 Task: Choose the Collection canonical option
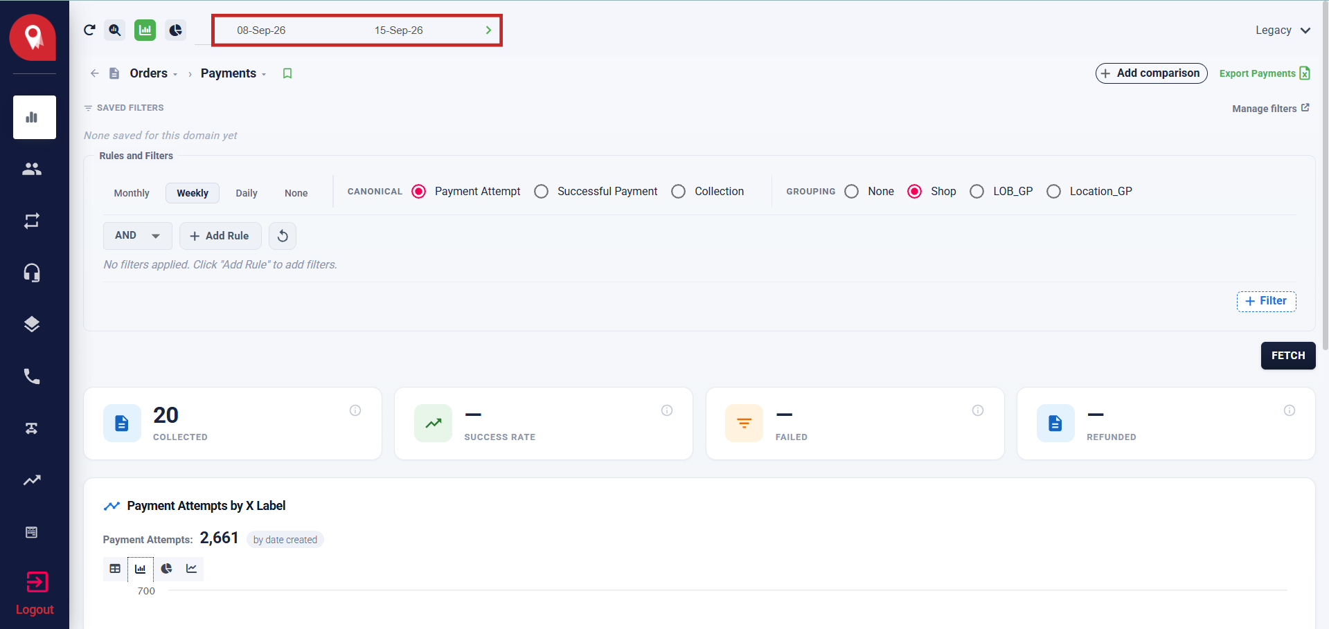point(679,192)
